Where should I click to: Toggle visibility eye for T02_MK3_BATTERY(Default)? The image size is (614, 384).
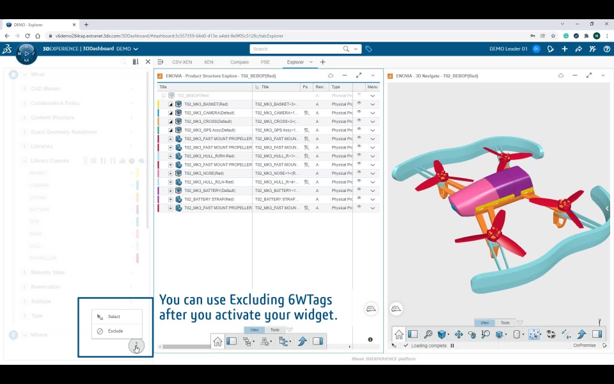pyautogui.click(x=359, y=189)
